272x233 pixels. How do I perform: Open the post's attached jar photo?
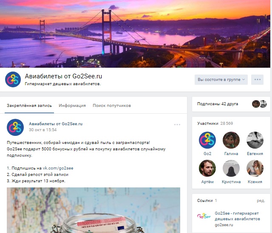93,210
